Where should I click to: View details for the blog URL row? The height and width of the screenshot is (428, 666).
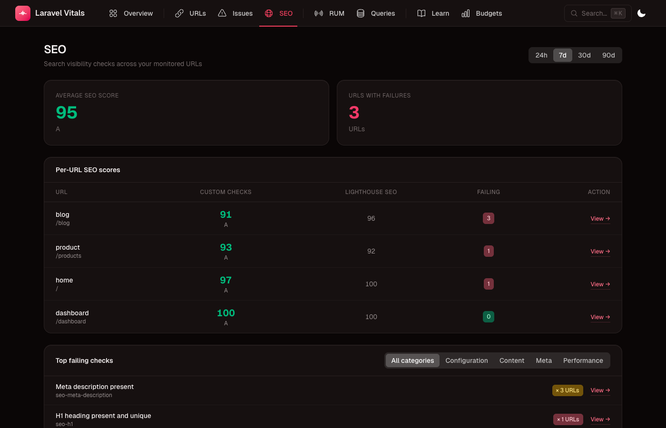pos(600,219)
